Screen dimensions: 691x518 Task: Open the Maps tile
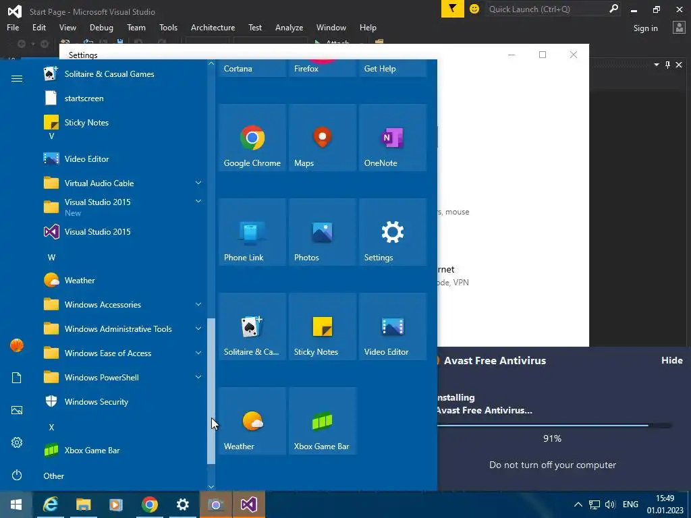[x=323, y=138]
